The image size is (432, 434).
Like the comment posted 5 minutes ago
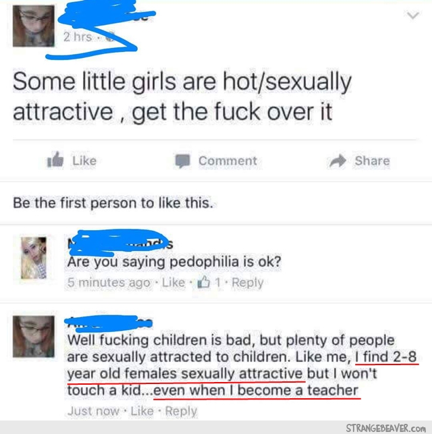click(x=173, y=282)
